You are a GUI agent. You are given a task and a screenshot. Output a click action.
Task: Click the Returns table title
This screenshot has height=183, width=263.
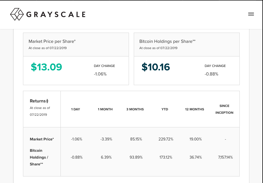pyautogui.click(x=39, y=101)
